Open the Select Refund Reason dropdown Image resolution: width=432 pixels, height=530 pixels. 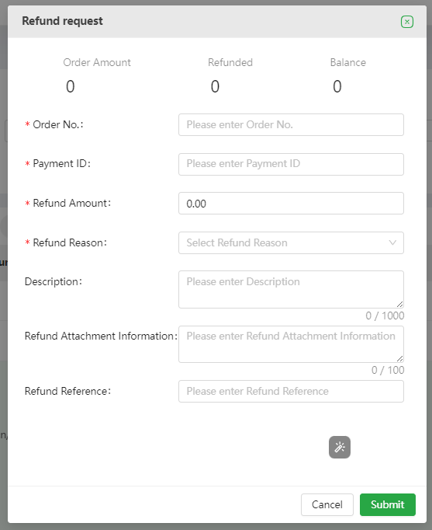[291, 242]
